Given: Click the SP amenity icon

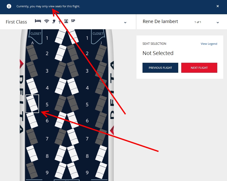Looking at the screenshot, I should [73, 21].
